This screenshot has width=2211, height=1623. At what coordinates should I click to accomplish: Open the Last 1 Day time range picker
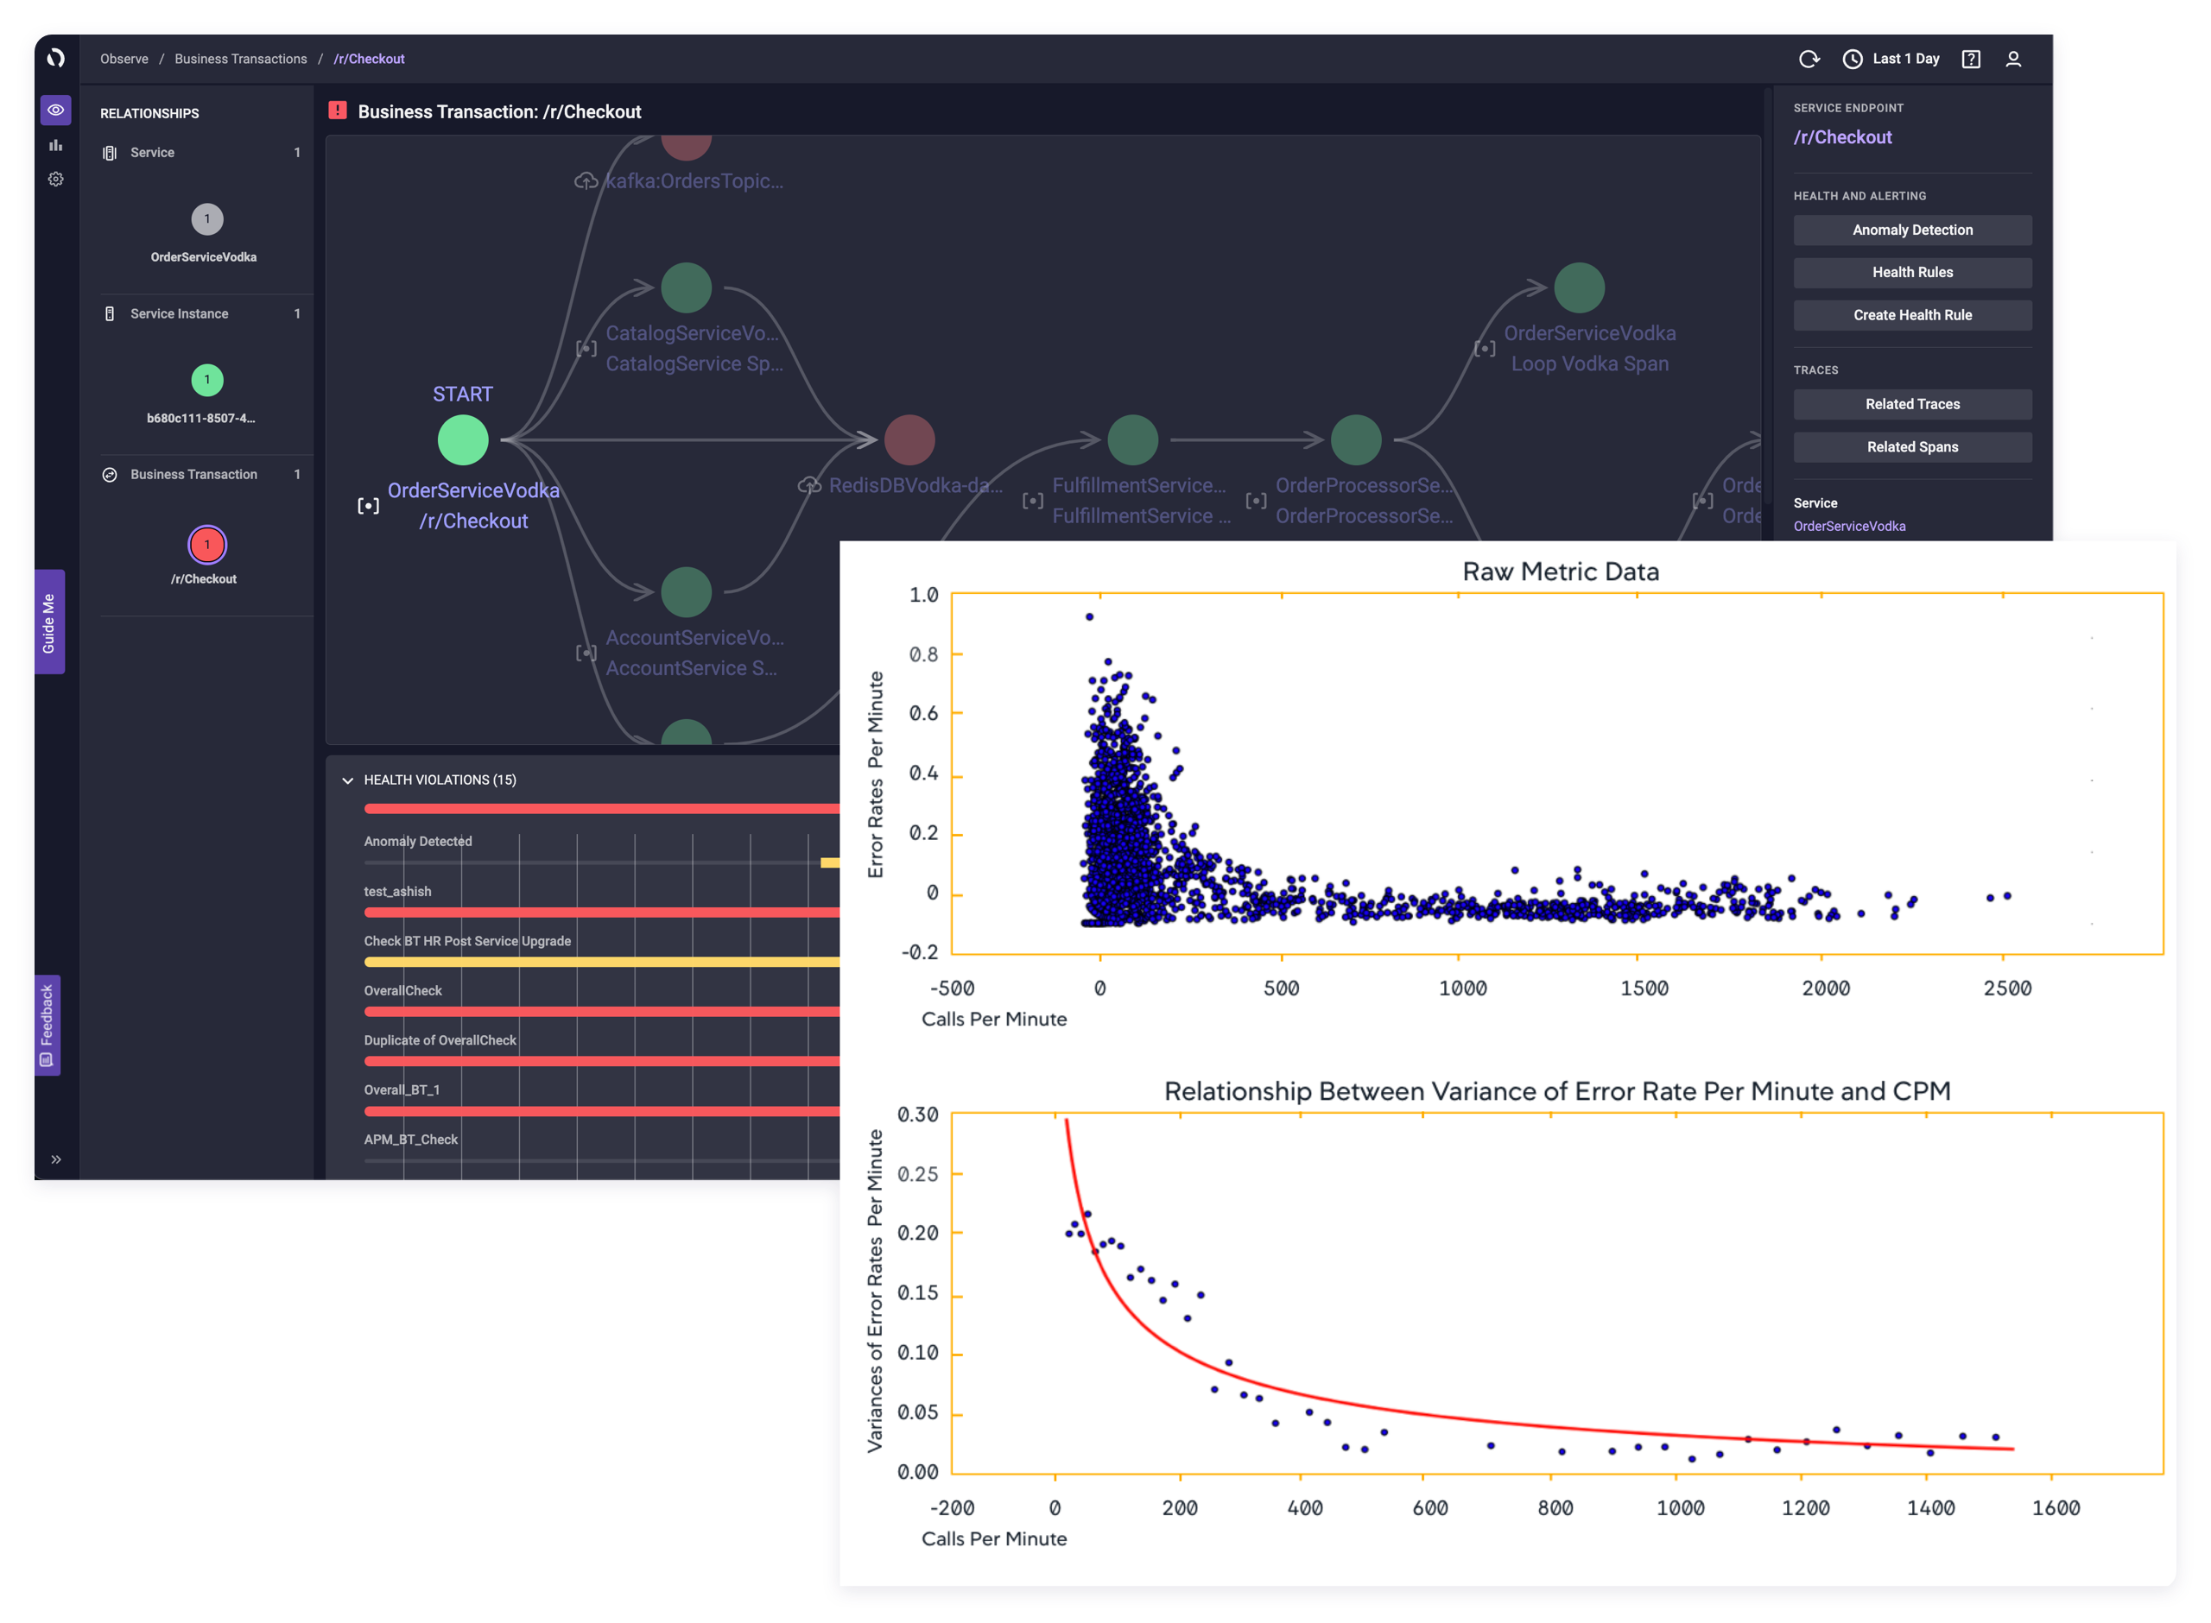click(1891, 59)
